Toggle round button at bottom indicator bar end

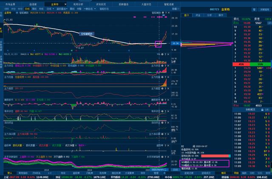click(164, 173)
